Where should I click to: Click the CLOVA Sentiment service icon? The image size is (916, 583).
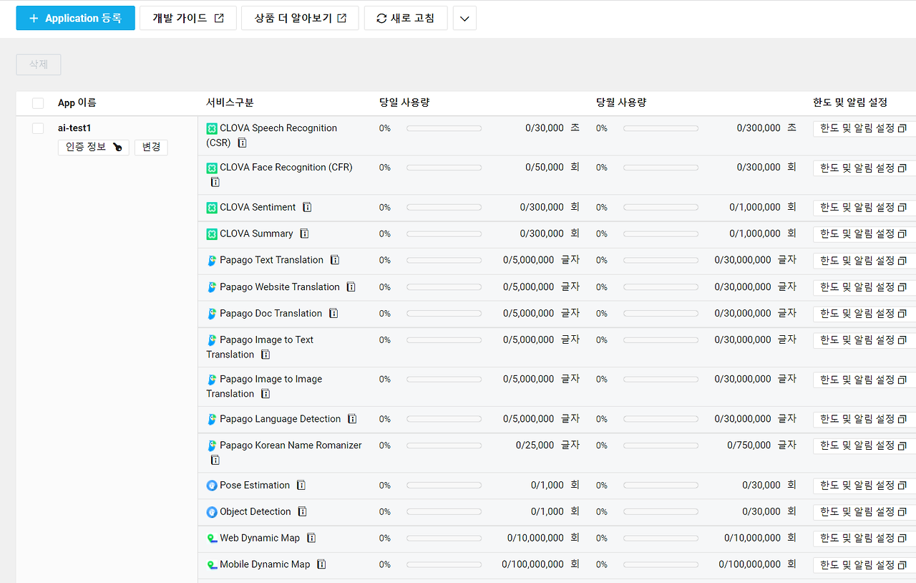coord(212,208)
